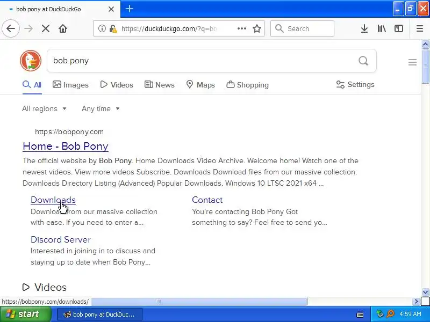Open DuckDuckGo side menu hamburger
The width and height of the screenshot is (430, 322).
(412, 62)
